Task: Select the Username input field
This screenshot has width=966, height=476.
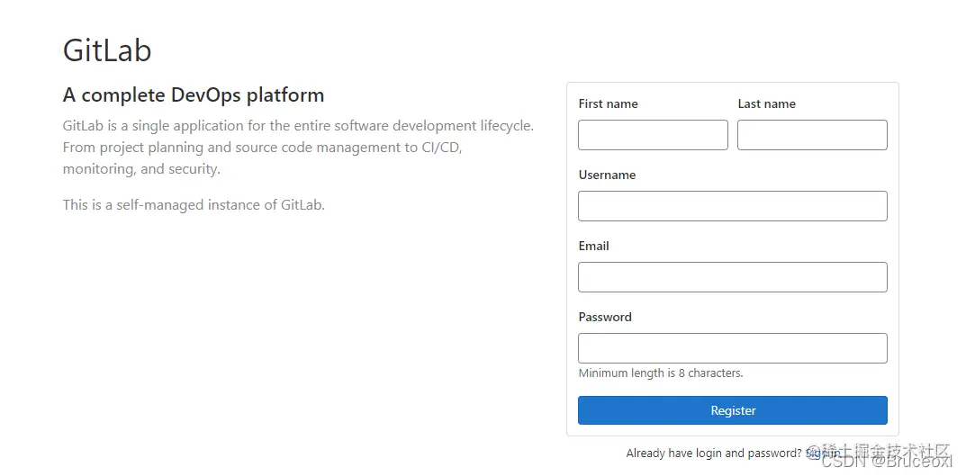Action: [733, 206]
